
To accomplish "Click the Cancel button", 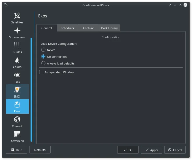I will (175, 150).
